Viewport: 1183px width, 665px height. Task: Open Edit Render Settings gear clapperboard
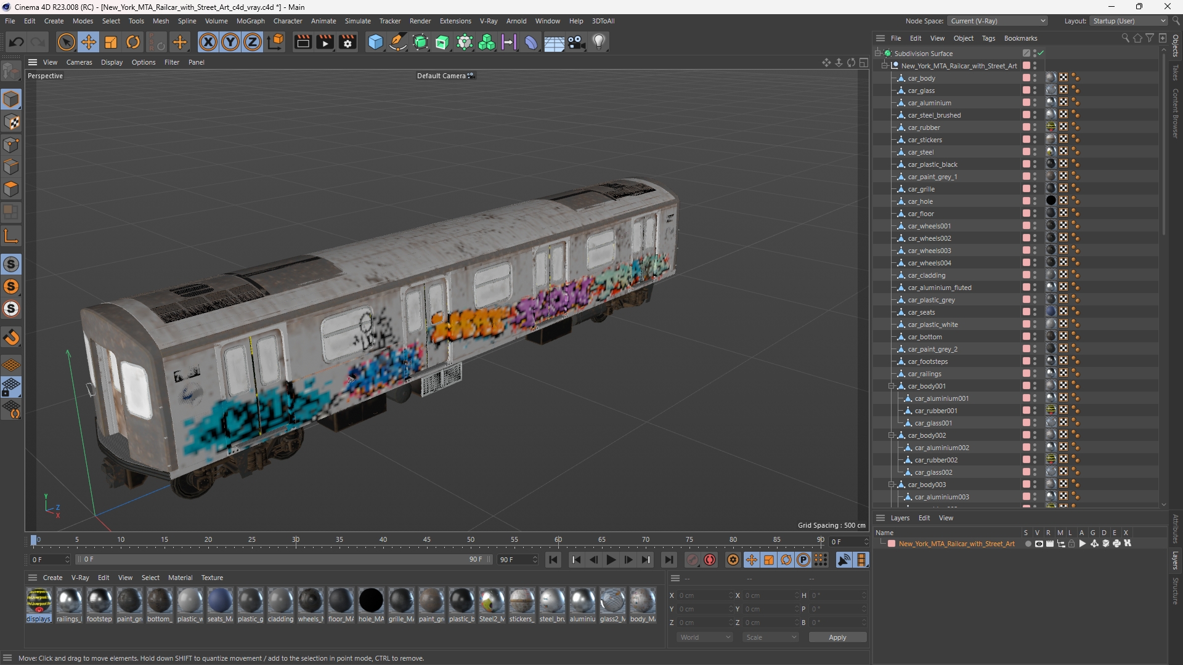(348, 42)
